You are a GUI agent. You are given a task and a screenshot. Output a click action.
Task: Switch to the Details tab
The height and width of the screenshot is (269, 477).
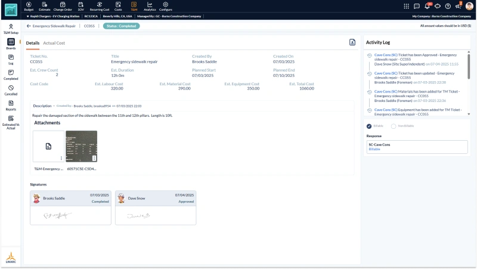[33, 43]
